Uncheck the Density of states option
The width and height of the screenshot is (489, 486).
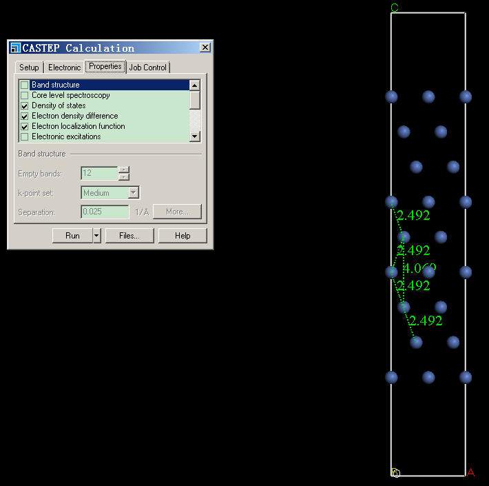point(24,105)
